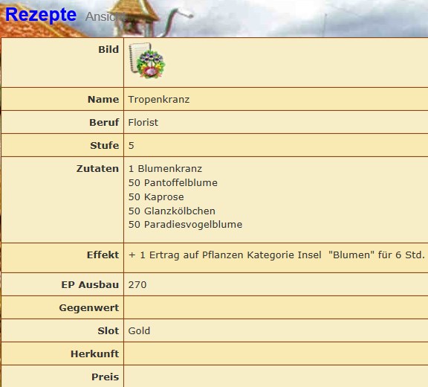
Task: Click the Stufe row label
Action: 105,146
